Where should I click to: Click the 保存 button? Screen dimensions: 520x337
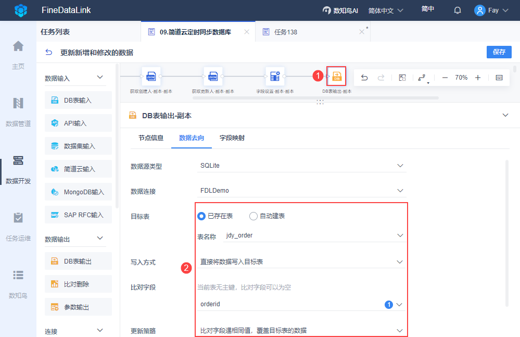(499, 52)
